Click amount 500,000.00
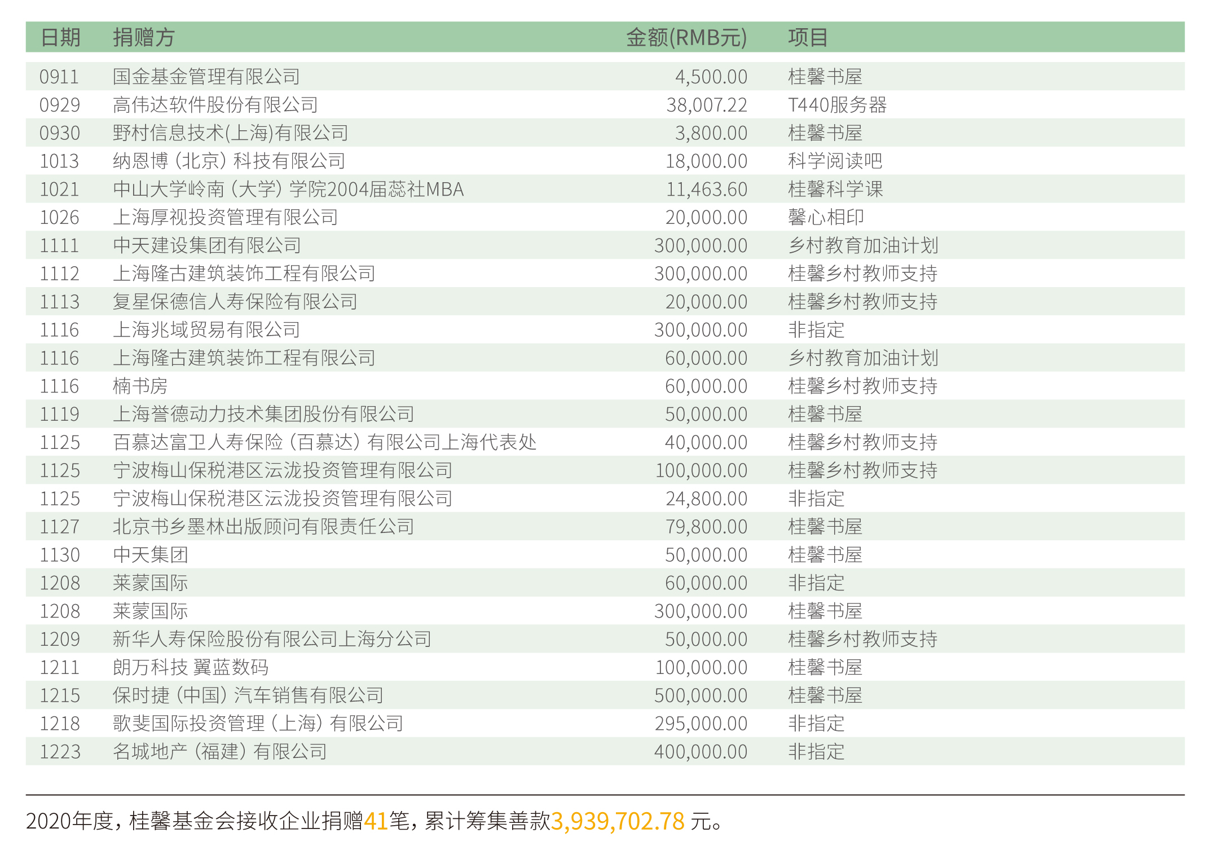The height and width of the screenshot is (846, 1207). (701, 695)
